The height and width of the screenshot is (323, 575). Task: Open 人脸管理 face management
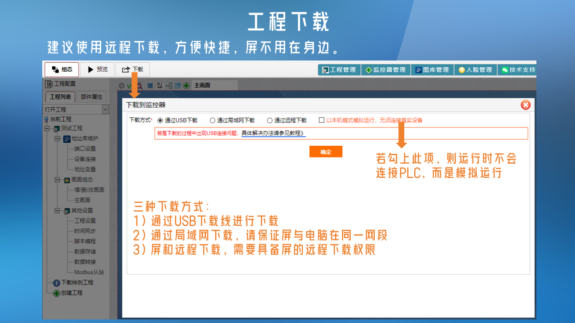[475, 70]
